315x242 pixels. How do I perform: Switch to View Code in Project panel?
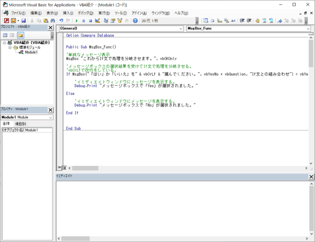pos(5,35)
